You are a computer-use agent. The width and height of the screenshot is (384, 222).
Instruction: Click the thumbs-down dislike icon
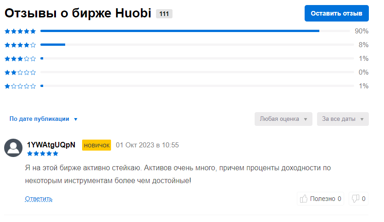click(x=355, y=199)
